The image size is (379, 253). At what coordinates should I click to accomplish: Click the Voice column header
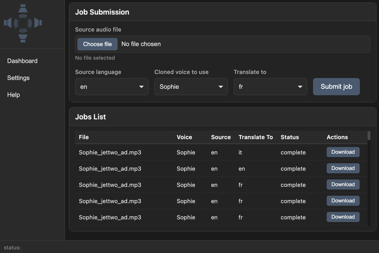tap(184, 137)
